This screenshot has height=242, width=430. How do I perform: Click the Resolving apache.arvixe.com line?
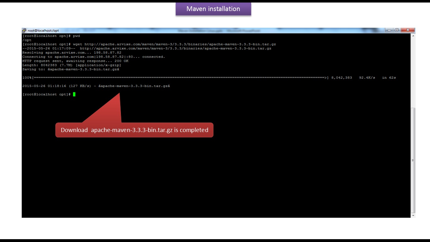click(x=71, y=53)
